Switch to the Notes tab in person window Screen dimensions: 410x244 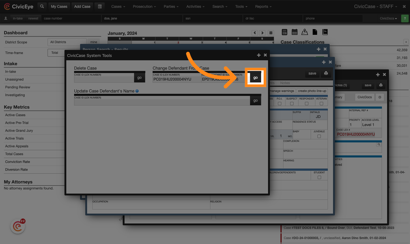point(285,83)
